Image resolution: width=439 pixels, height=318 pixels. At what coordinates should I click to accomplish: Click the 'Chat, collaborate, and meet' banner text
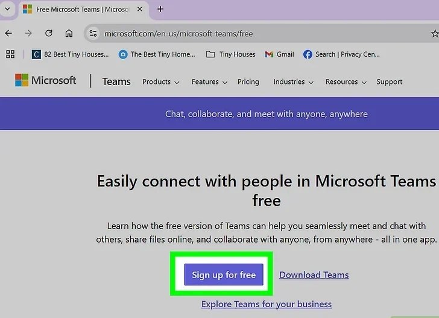tap(267, 114)
